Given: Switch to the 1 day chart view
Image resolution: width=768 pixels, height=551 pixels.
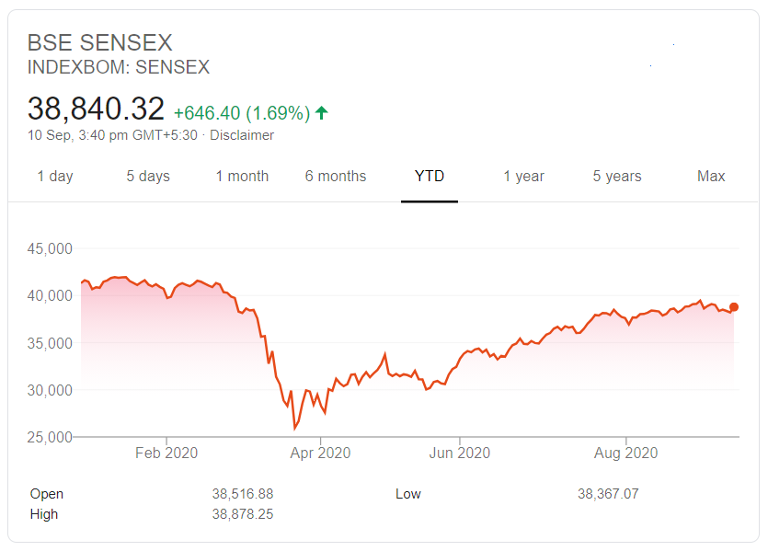Looking at the screenshot, I should [x=55, y=176].
